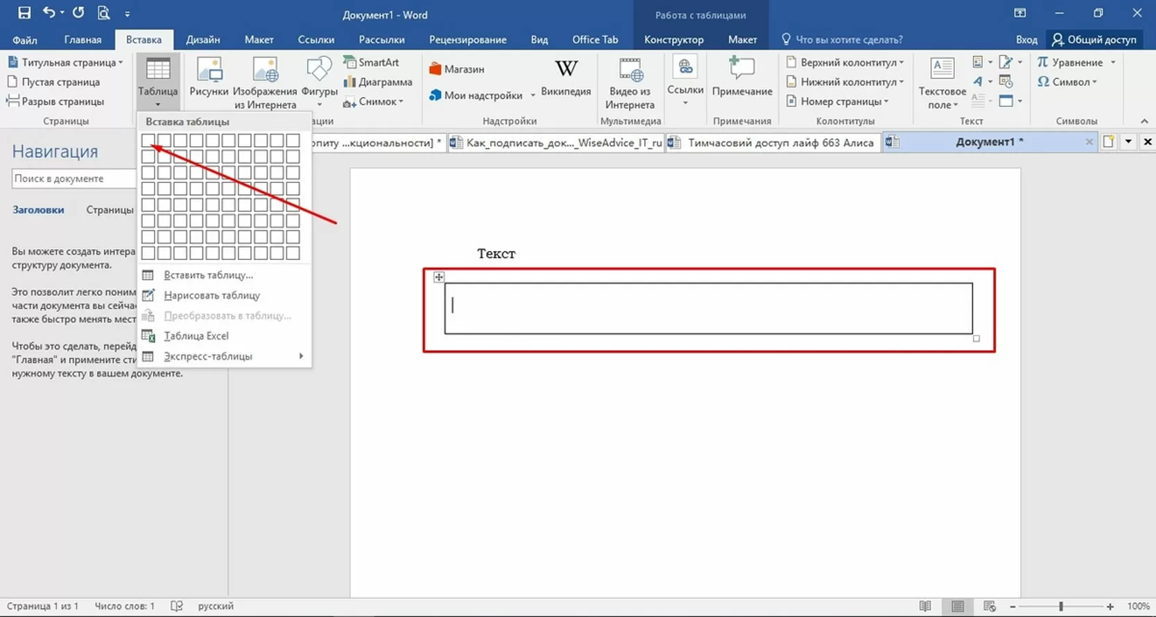The image size is (1156, 617).
Task: Expand the Титульная страница dropdown
Action: click(x=121, y=62)
